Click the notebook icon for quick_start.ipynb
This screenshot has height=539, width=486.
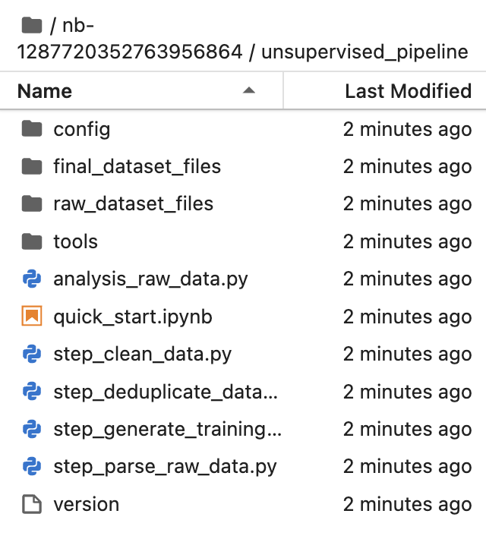point(32,316)
